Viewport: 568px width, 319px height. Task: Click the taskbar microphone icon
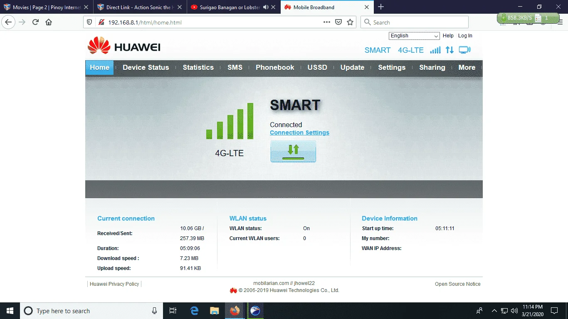click(155, 311)
